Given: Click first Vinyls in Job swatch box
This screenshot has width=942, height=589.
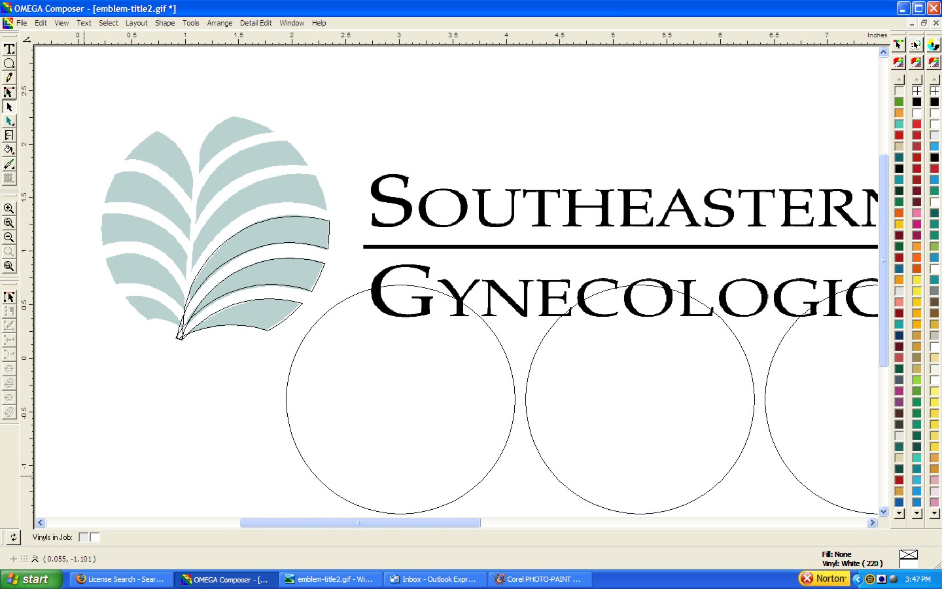Looking at the screenshot, I should 83,537.
